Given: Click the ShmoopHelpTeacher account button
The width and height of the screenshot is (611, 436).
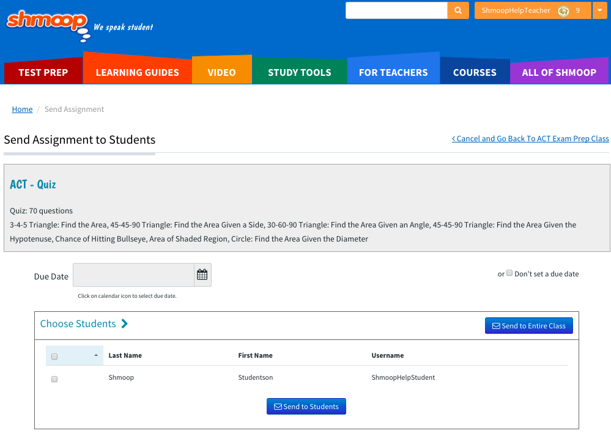Looking at the screenshot, I should coord(533,10).
